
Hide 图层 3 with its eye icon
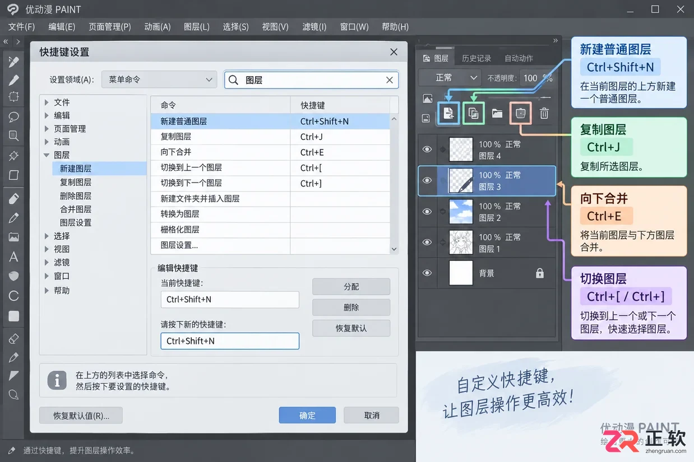pos(427,180)
